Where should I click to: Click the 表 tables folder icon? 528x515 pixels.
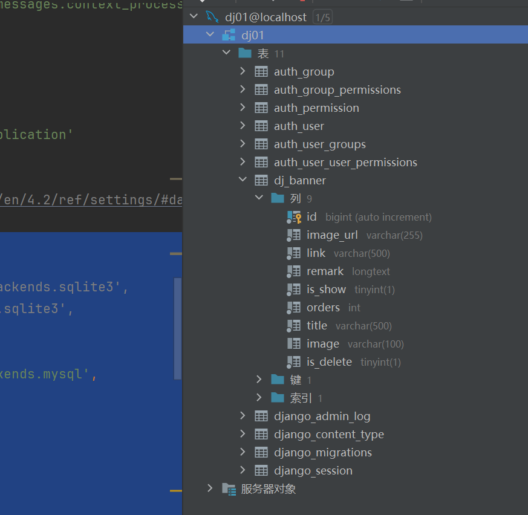[x=245, y=53]
